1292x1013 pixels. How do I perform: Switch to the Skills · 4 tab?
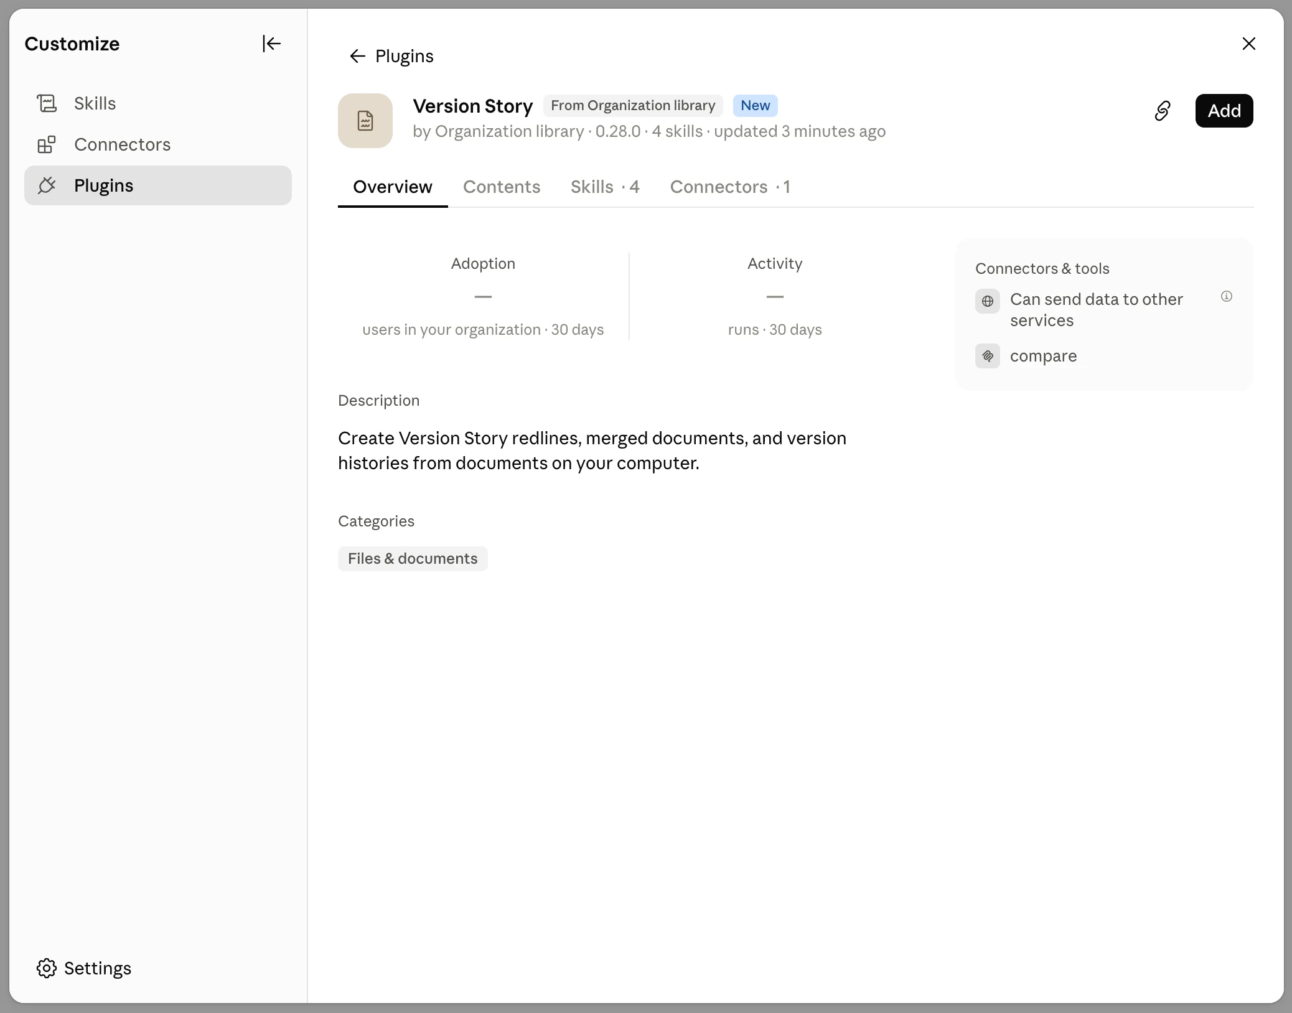pyautogui.click(x=605, y=187)
